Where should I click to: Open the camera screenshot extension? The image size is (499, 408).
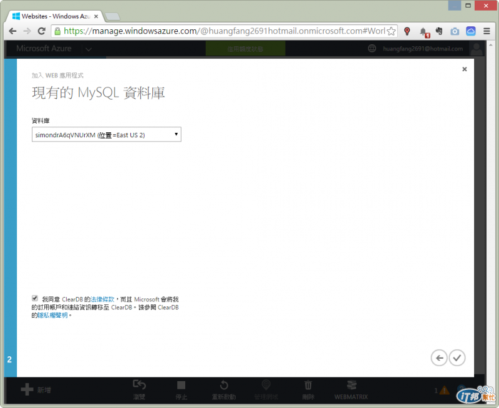[455, 31]
